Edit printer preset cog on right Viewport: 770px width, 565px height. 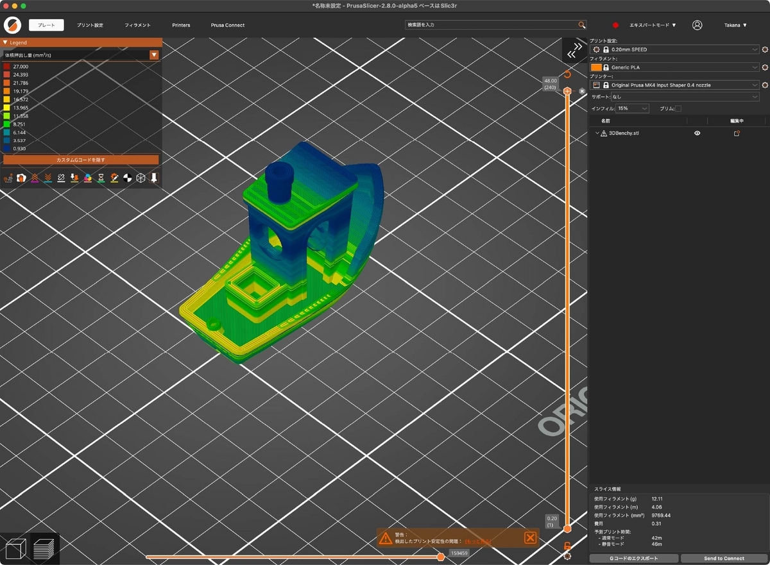pos(765,85)
